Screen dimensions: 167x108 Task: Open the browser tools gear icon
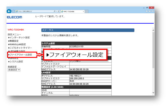(153, 11)
